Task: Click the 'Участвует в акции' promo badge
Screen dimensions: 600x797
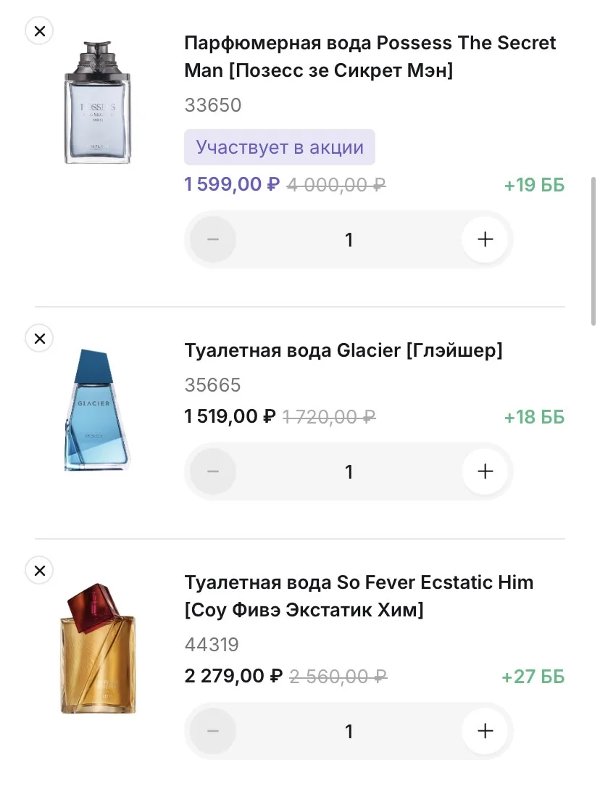Action: pos(279,147)
